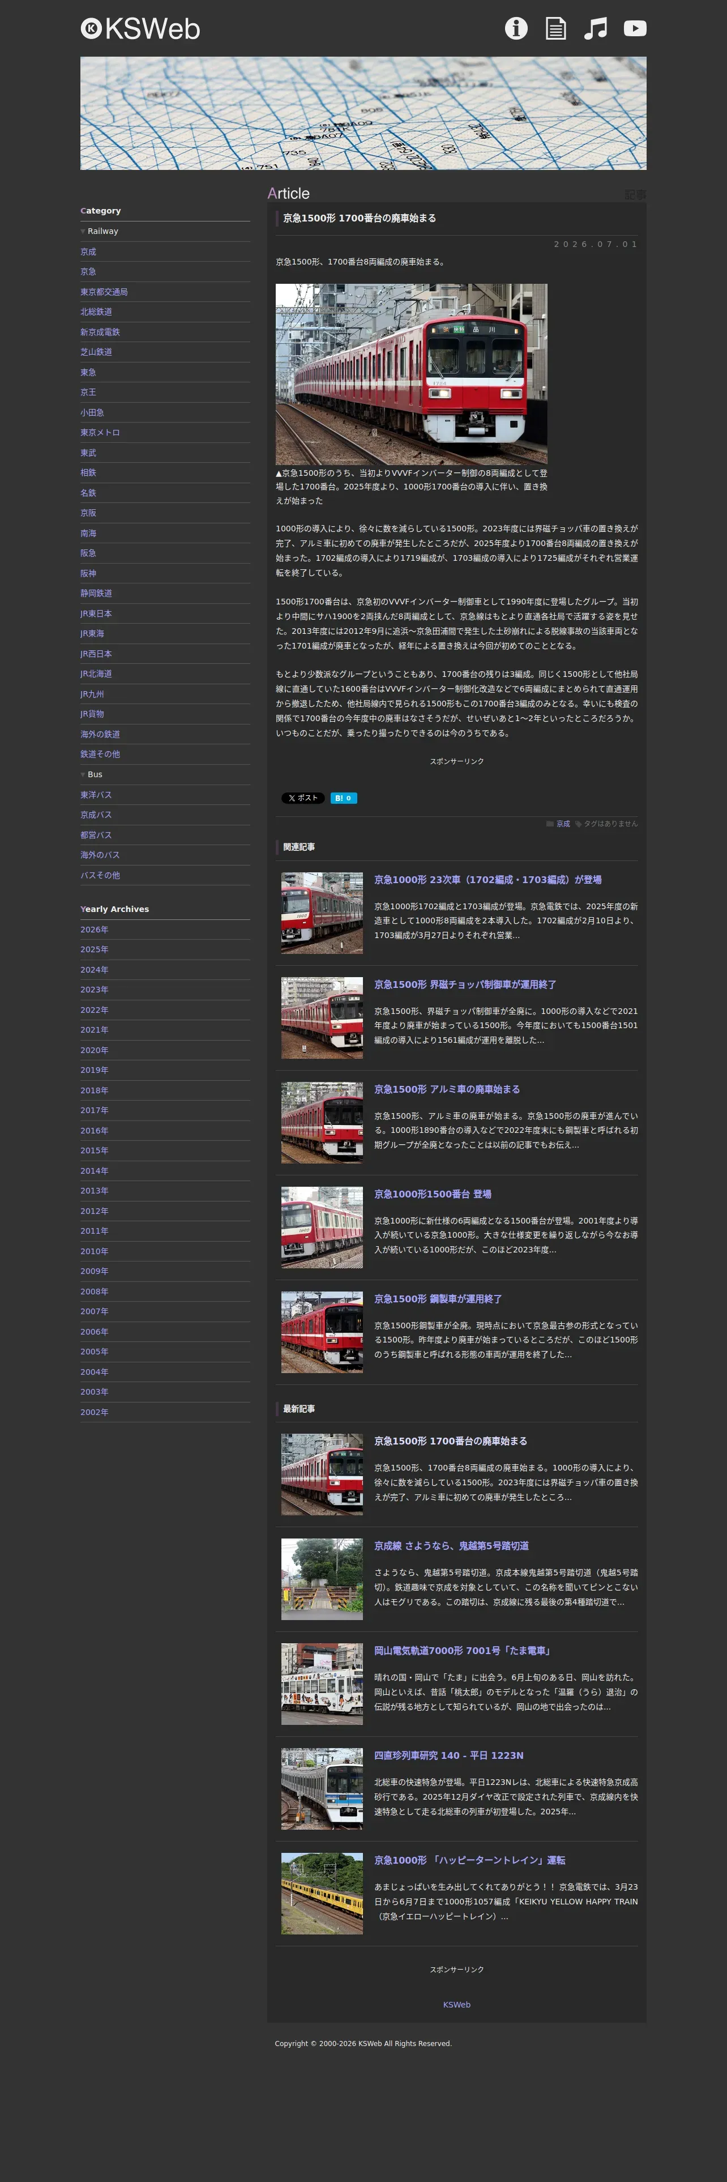
Task: Click the copyright notice text
Action: (x=363, y=2044)
